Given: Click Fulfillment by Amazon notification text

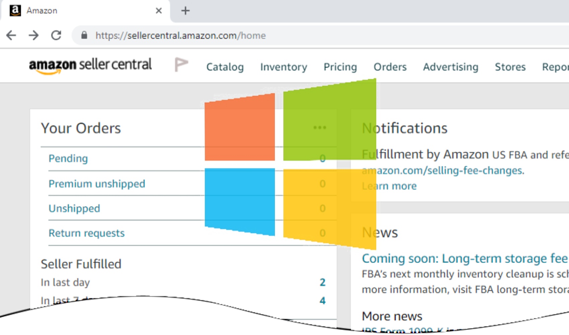Looking at the screenshot, I should (x=425, y=154).
